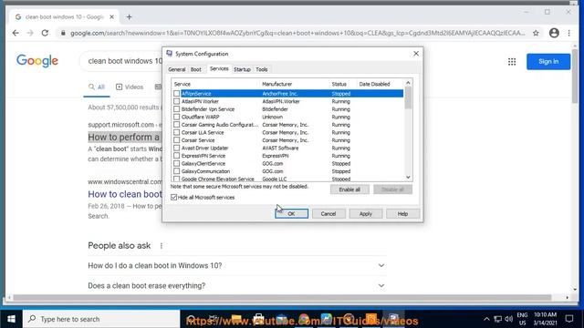
Task: Click the Help button
Action: [402, 214]
